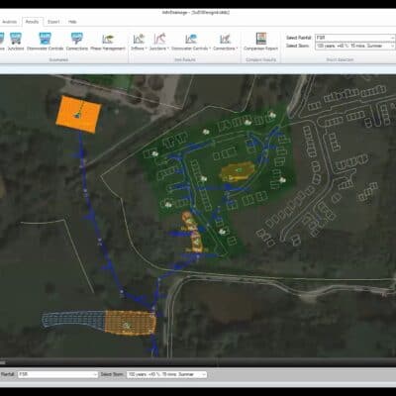
Task: Open the ribbon Select Rainfall combo box
Action: point(354,38)
